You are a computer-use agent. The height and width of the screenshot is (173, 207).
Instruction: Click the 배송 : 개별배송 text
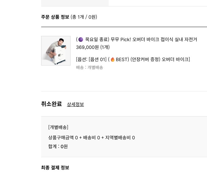click(x=89, y=67)
